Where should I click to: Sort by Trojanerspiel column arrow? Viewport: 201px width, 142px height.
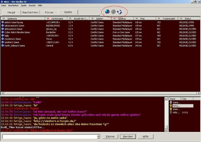[x=159, y=19]
